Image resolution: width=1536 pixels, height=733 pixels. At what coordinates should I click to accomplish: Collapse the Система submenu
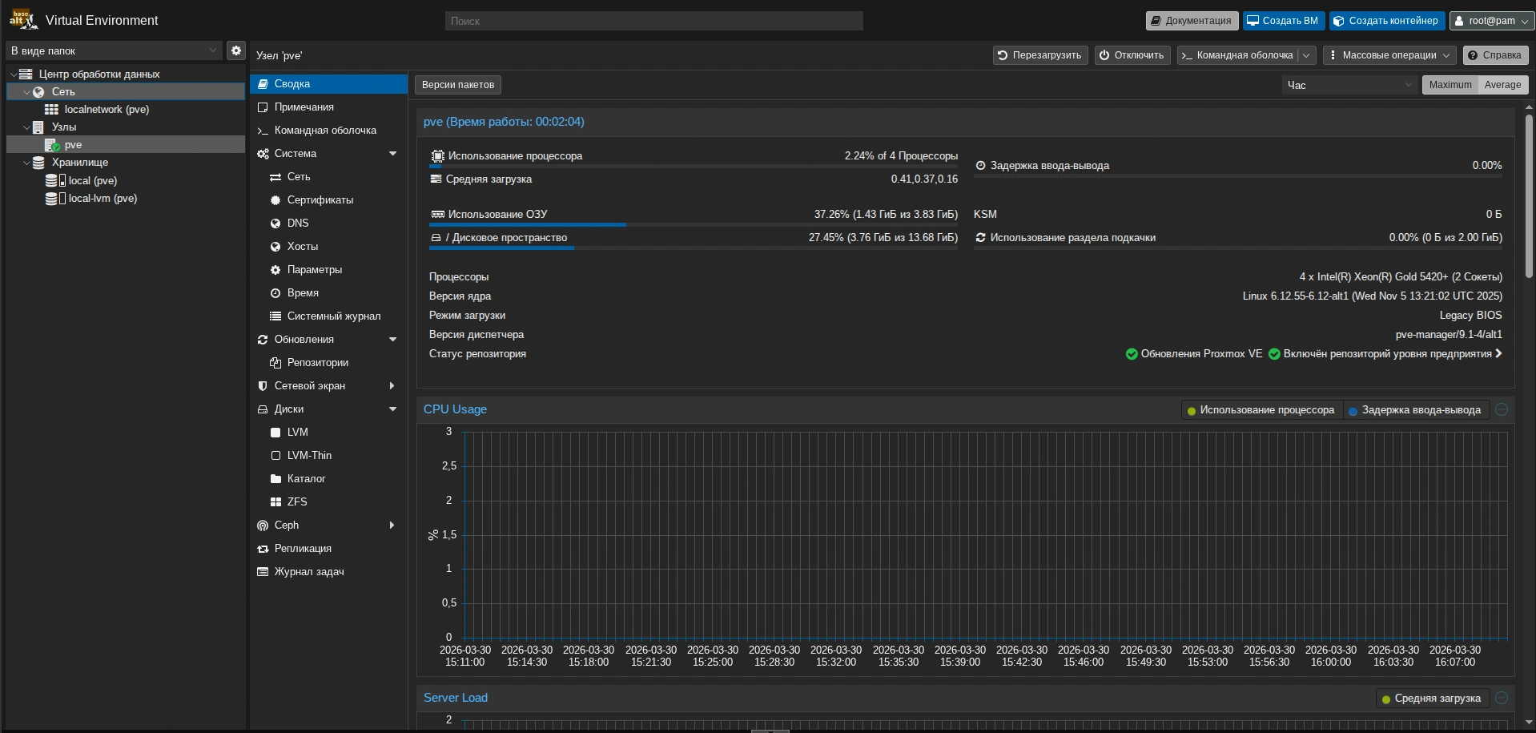click(392, 154)
